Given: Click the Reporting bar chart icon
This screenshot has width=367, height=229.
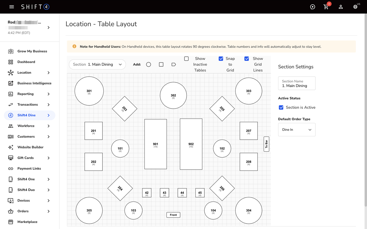Looking at the screenshot, I should click(11, 94).
